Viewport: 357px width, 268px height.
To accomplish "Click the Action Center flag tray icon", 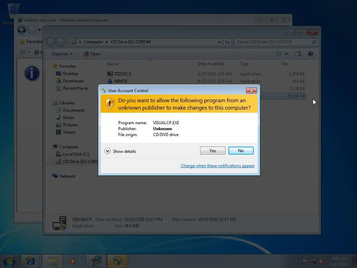I will (x=305, y=261).
